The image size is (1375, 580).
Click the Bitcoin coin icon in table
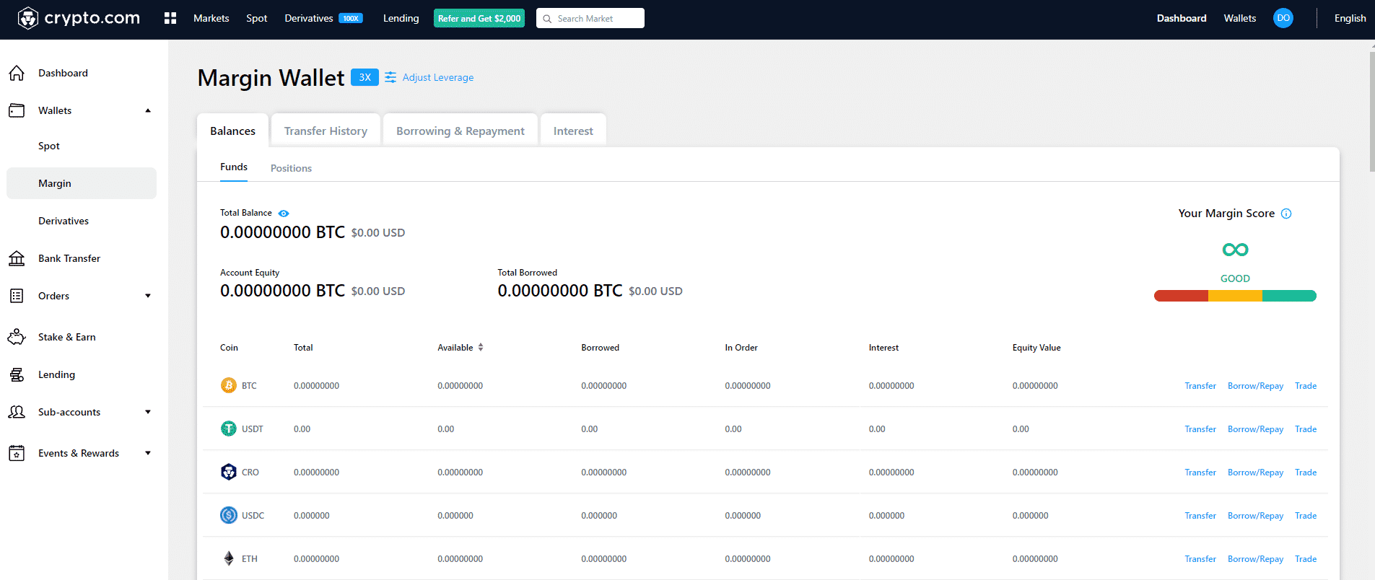click(x=228, y=386)
